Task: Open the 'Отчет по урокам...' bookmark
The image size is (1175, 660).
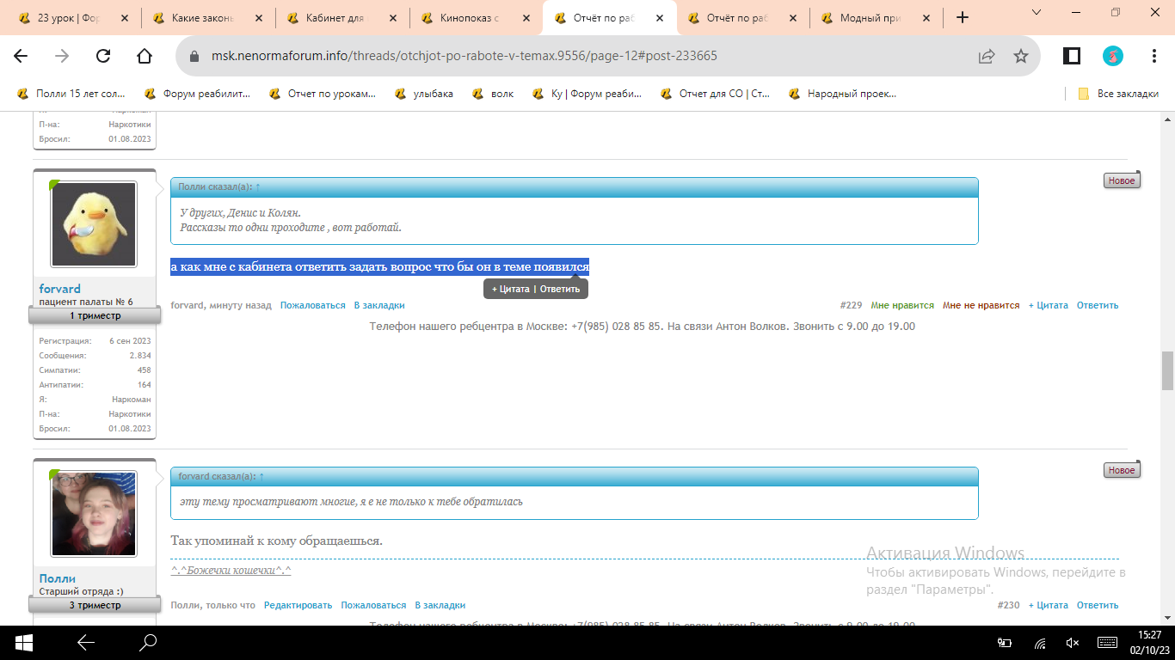Action: coord(323,94)
